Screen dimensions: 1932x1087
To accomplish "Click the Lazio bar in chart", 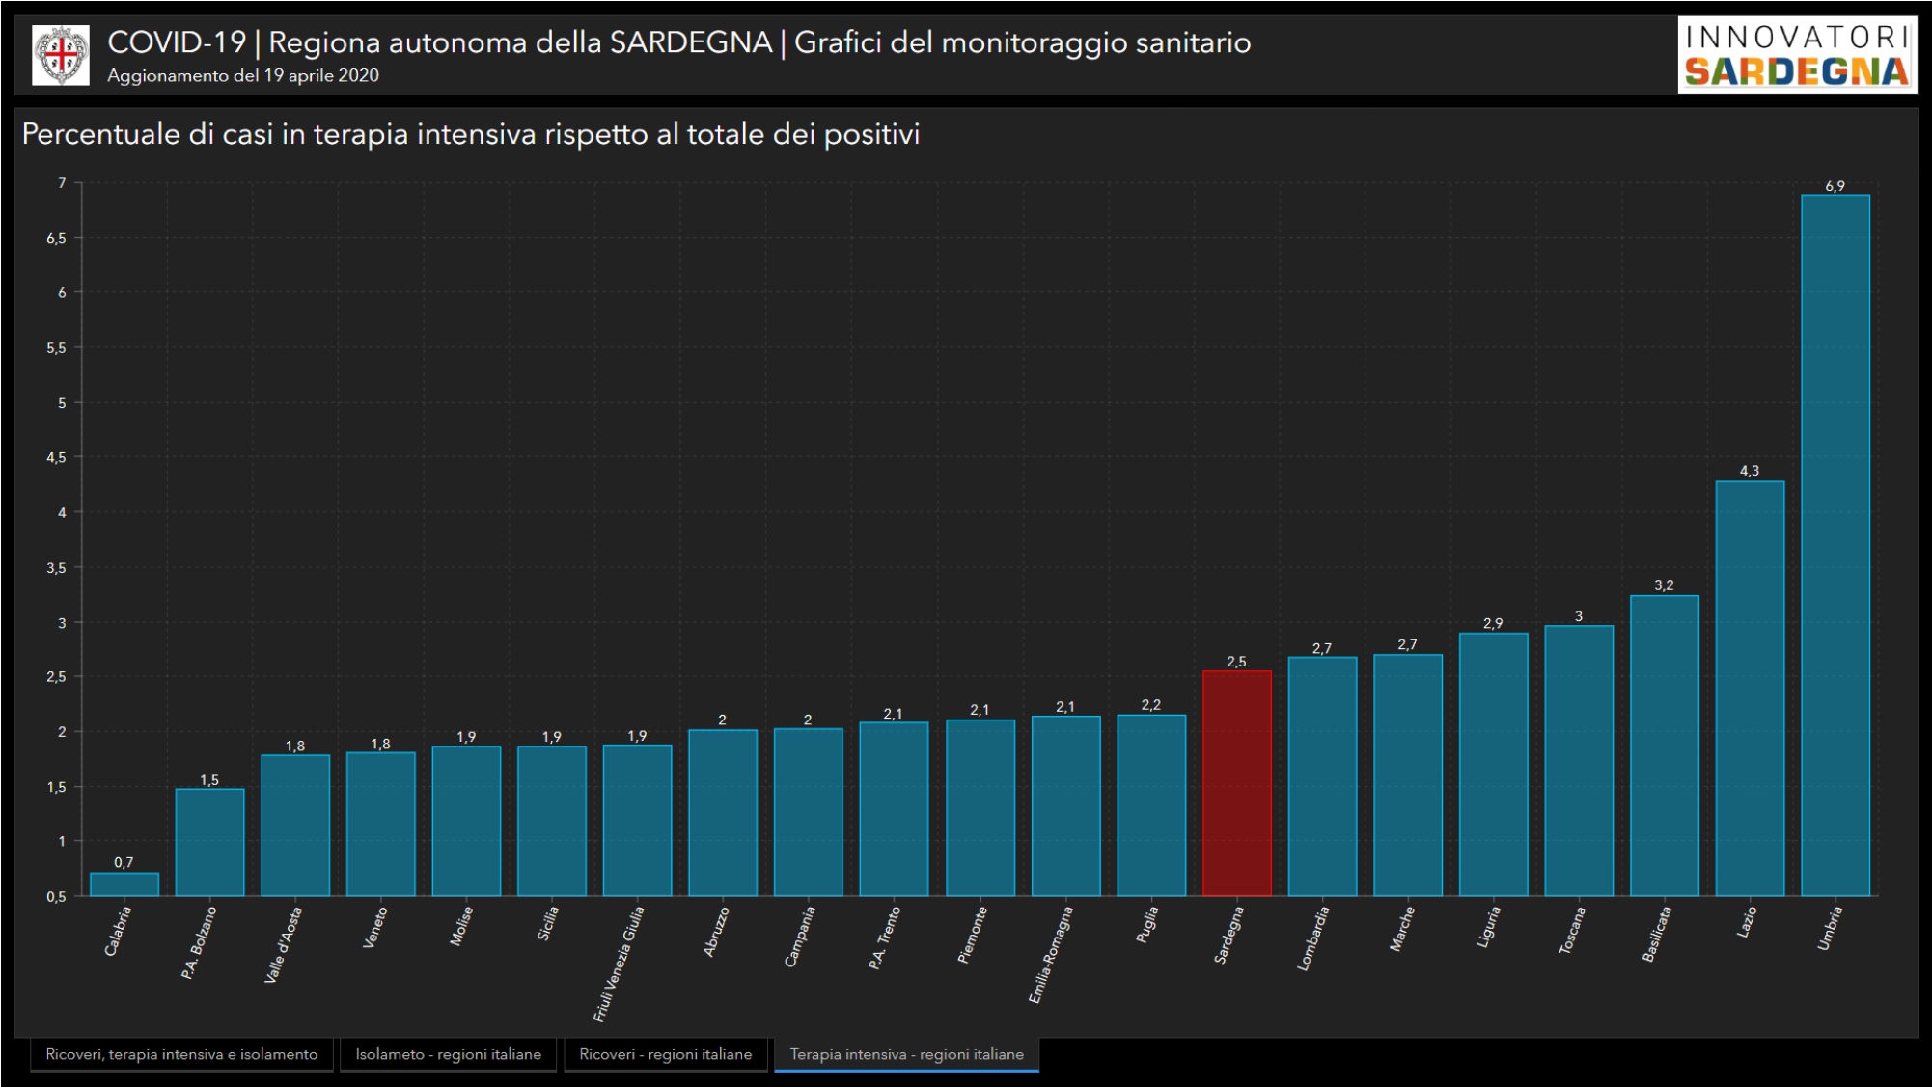I will coord(1749,688).
